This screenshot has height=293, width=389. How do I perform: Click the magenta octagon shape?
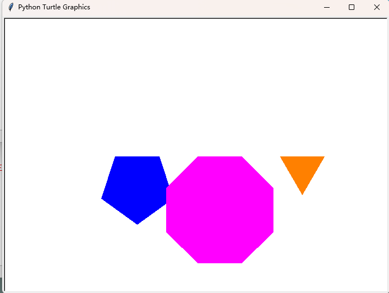point(220,210)
